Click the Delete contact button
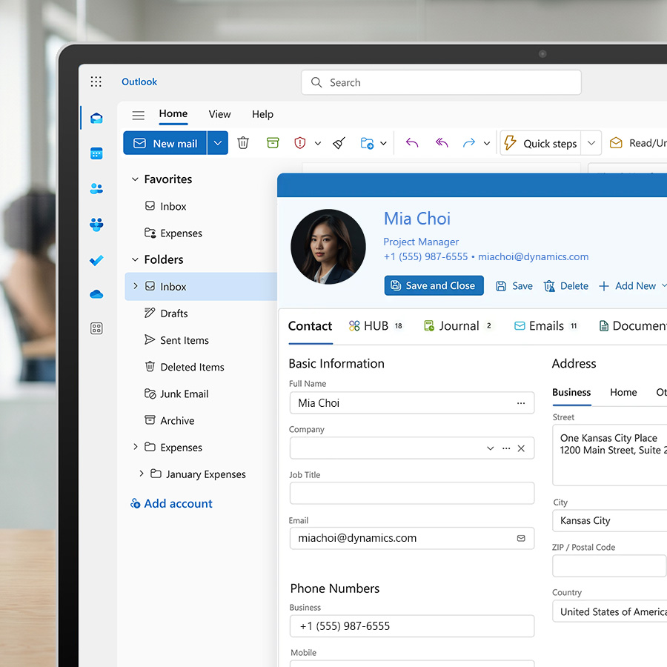 tap(566, 286)
